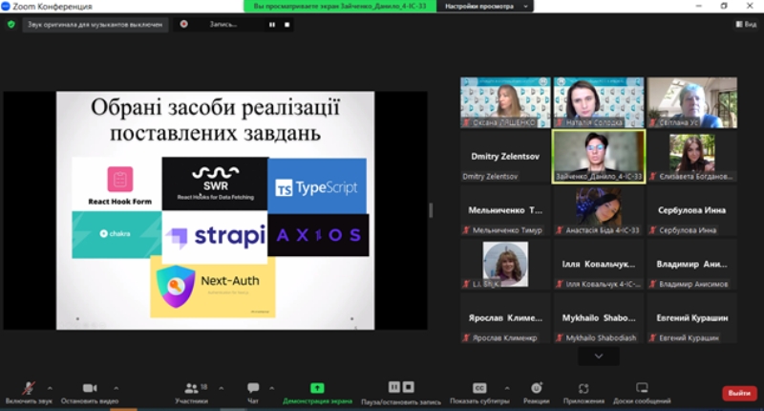764x411 pixels.
Task: Select Евгений Курашин participant tile
Action: (x=691, y=318)
